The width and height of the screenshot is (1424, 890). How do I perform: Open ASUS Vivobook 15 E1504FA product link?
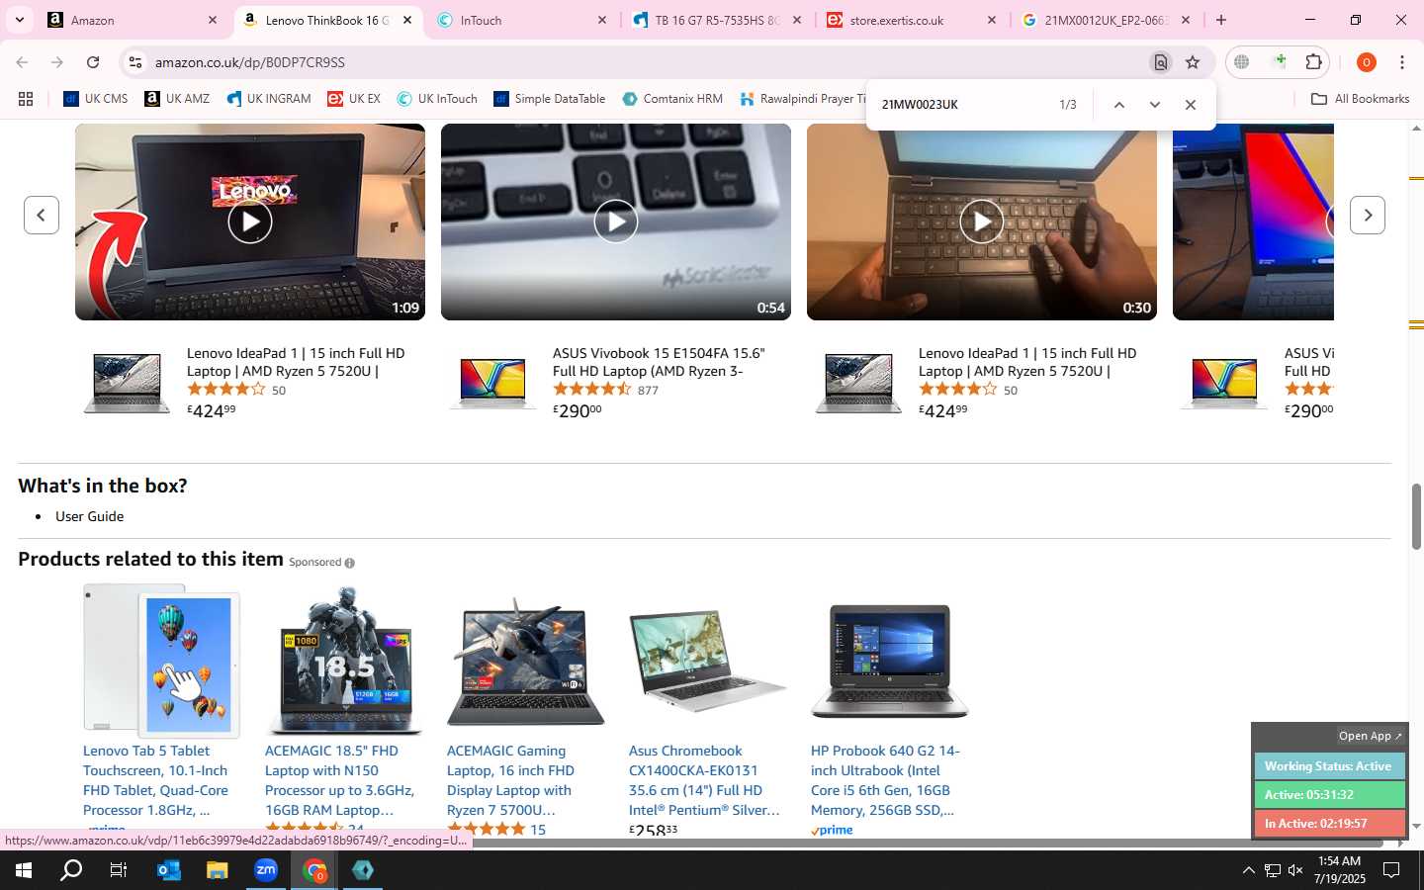pos(659,362)
